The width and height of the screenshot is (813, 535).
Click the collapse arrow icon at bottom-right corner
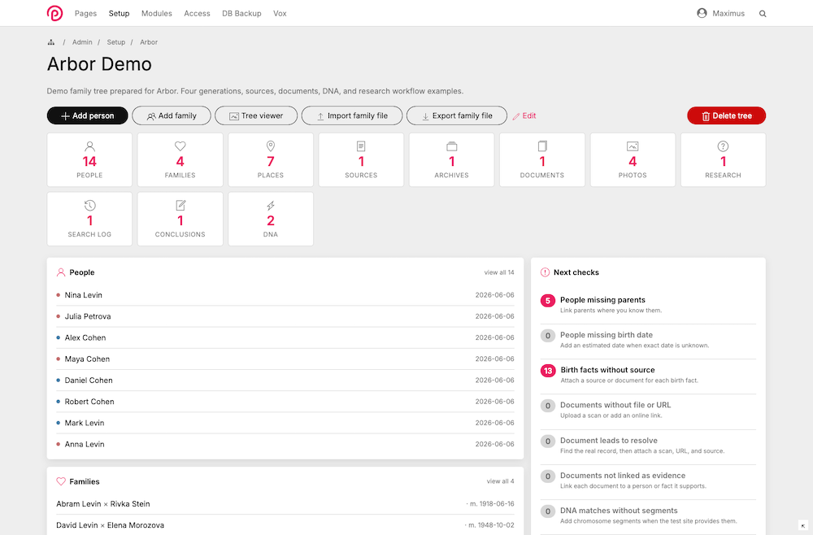pyautogui.click(x=803, y=526)
